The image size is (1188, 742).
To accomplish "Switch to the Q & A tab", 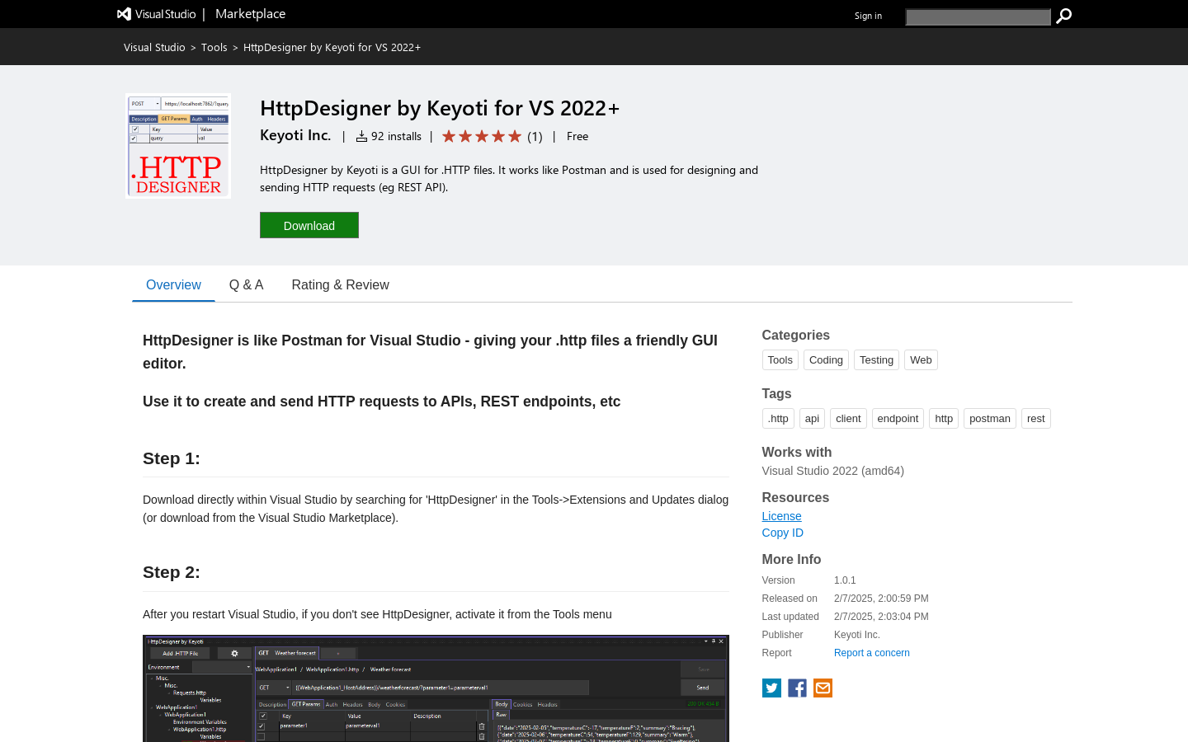I will click(246, 285).
